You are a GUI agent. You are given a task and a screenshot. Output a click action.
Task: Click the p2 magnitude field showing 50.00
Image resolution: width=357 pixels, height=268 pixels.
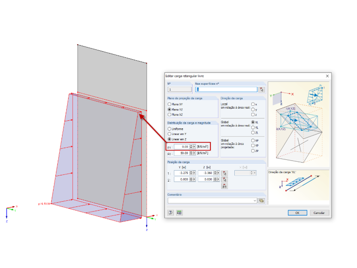182,153
